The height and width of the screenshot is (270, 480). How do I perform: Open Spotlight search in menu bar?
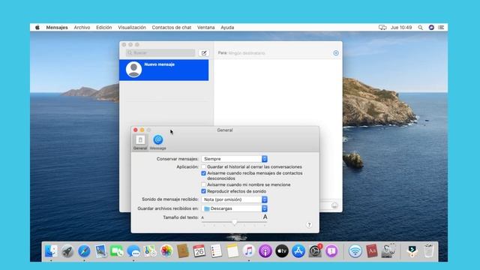click(420, 28)
